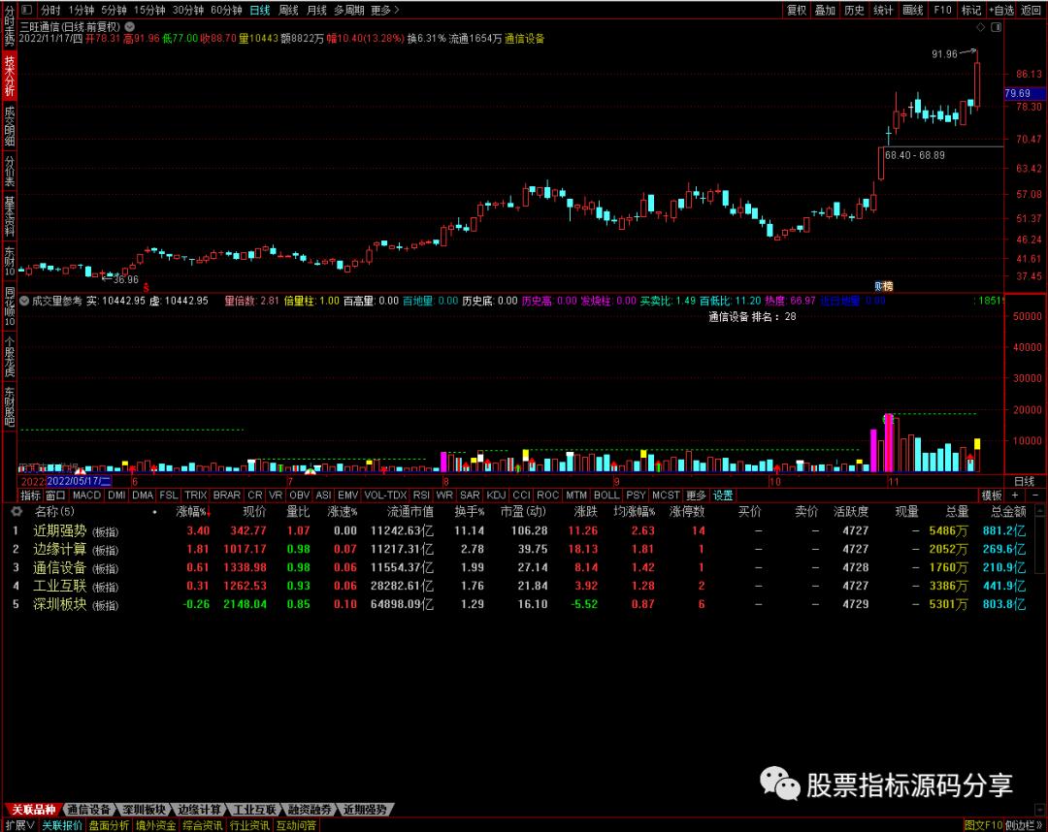Screen dimensions: 1048x832
Task: Select the VOL-TDX indicator
Action: click(385, 496)
